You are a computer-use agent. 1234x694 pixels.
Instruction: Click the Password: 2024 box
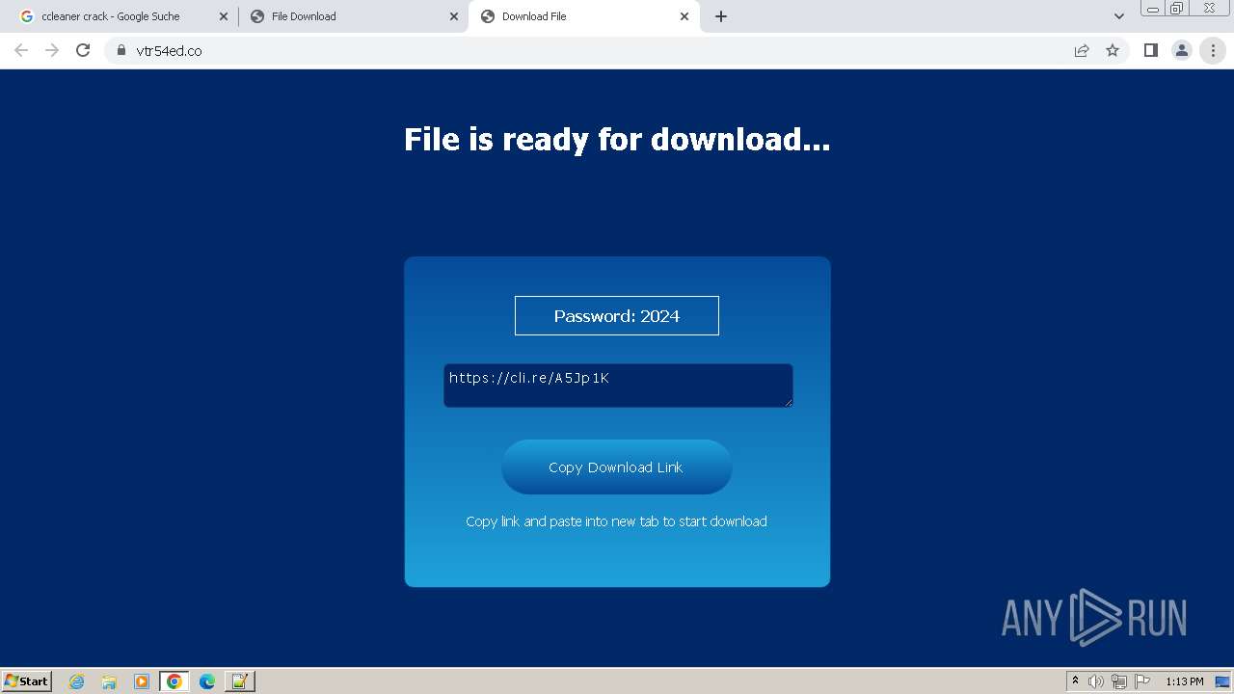(617, 316)
